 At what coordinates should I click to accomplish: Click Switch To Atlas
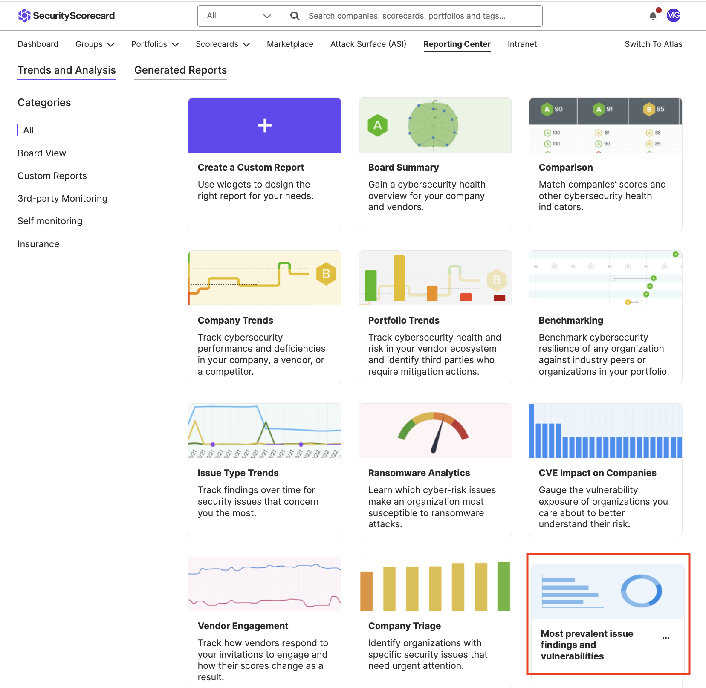pyautogui.click(x=654, y=44)
